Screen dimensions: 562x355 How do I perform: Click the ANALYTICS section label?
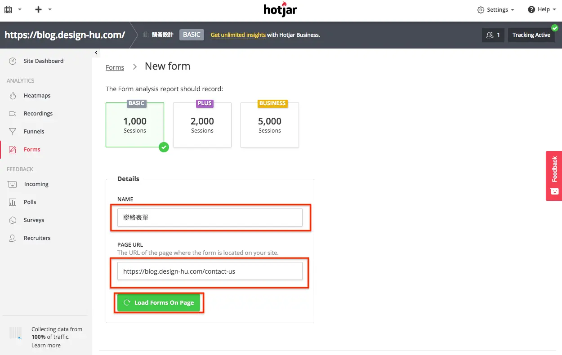pos(20,81)
